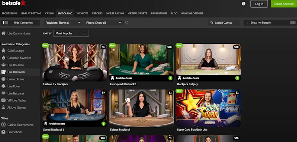Go to In-Play Betting
The width and height of the screenshot is (297, 142).
(31, 13)
